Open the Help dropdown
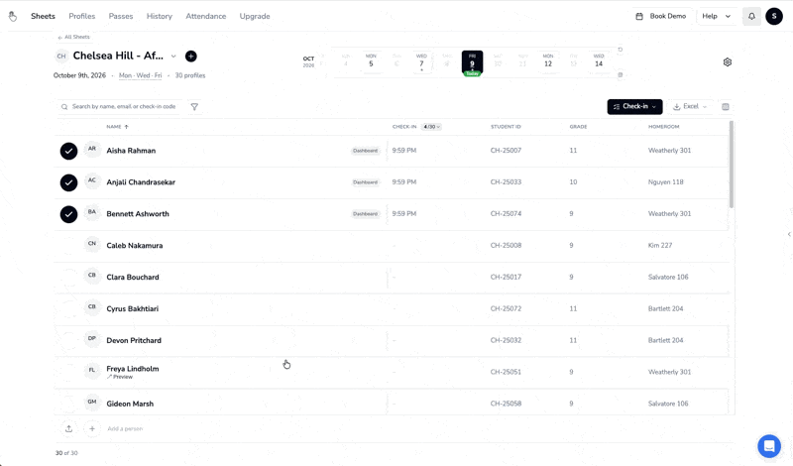This screenshot has height=466, width=793. 716,16
